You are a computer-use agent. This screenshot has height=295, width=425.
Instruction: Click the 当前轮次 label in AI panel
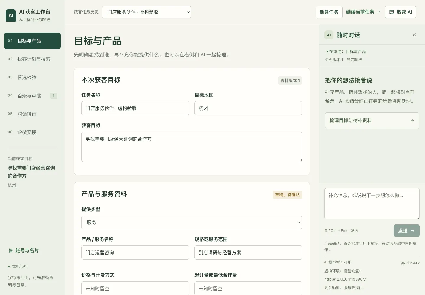[354, 60]
